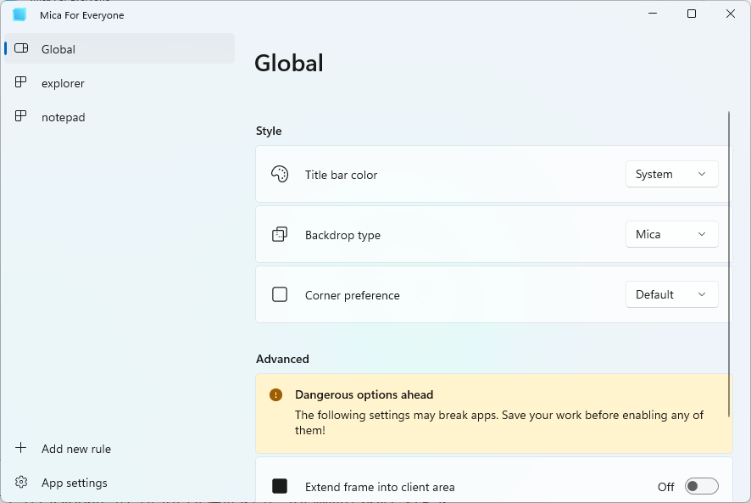Toggle Extend frame into client area switch
This screenshot has width=751, height=503.
pos(701,486)
